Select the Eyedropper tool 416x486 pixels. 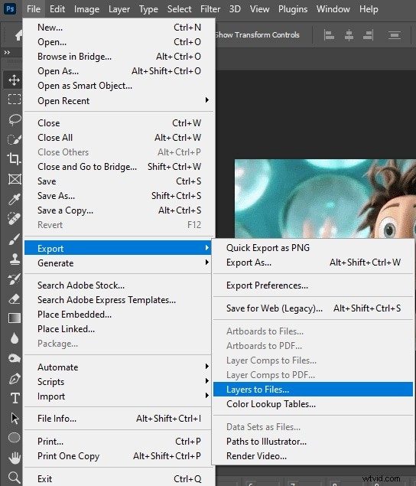click(x=15, y=199)
